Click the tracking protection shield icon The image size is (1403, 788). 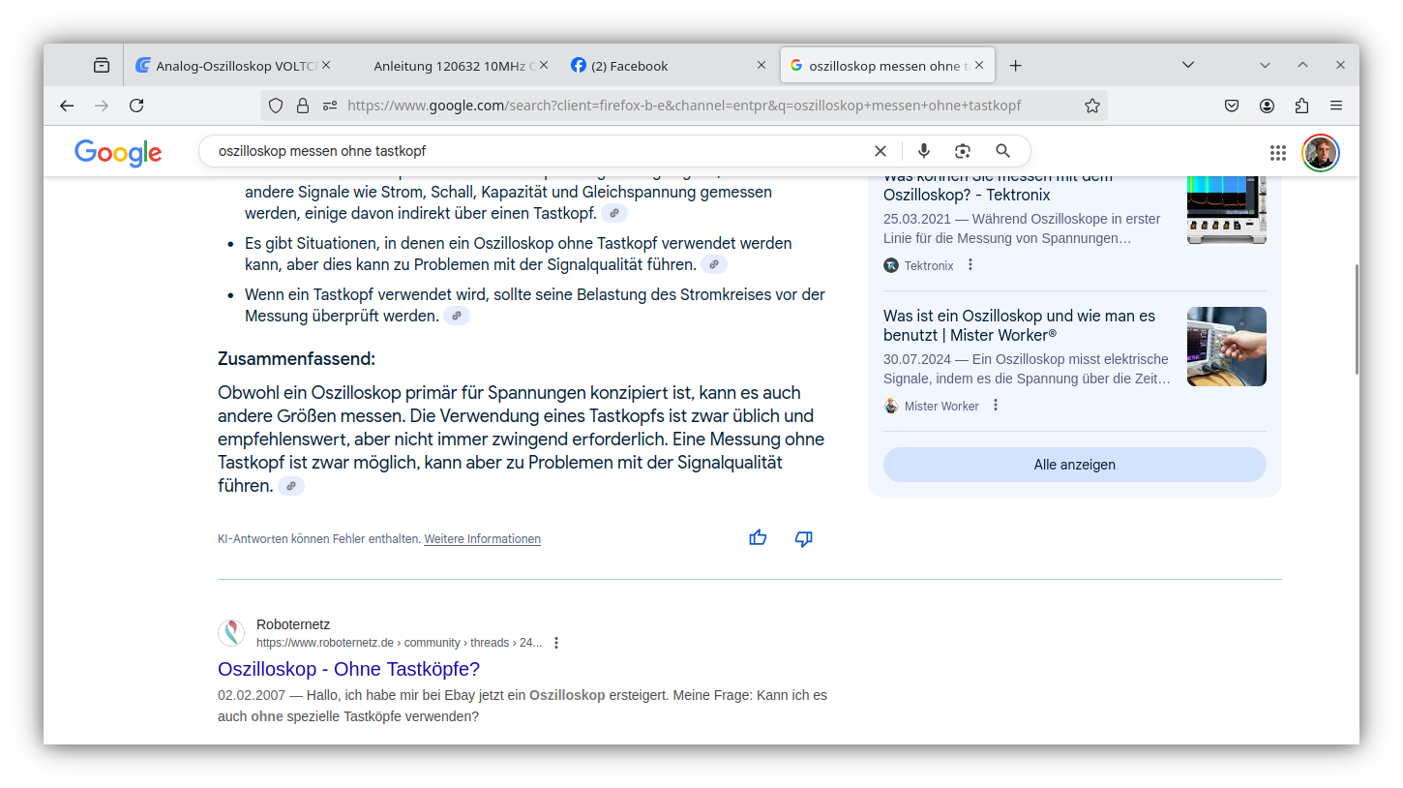point(276,106)
